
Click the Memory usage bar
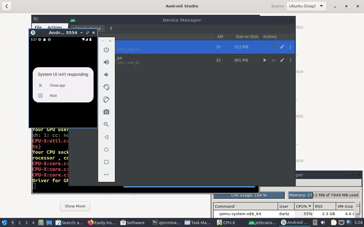(x=324, y=195)
